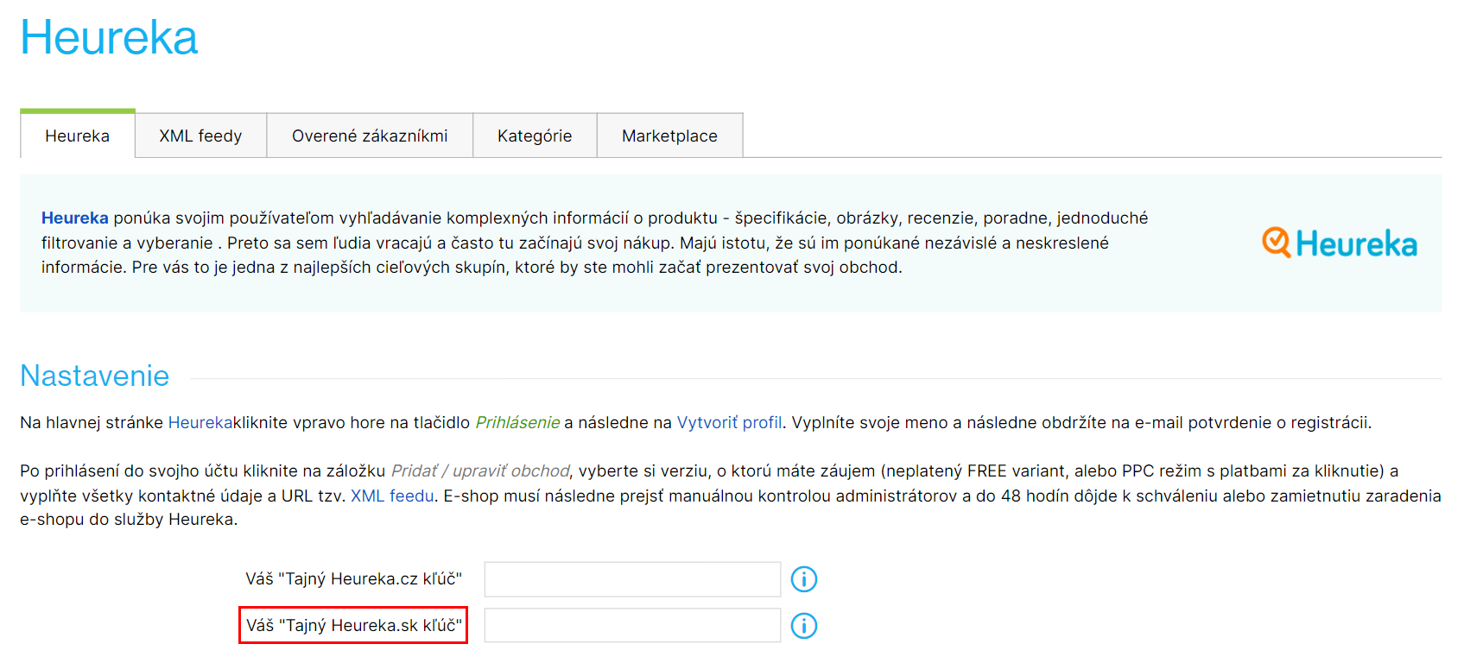Image resolution: width=1464 pixels, height=663 pixels.
Task: Open the Marketplace tab
Action: click(669, 136)
